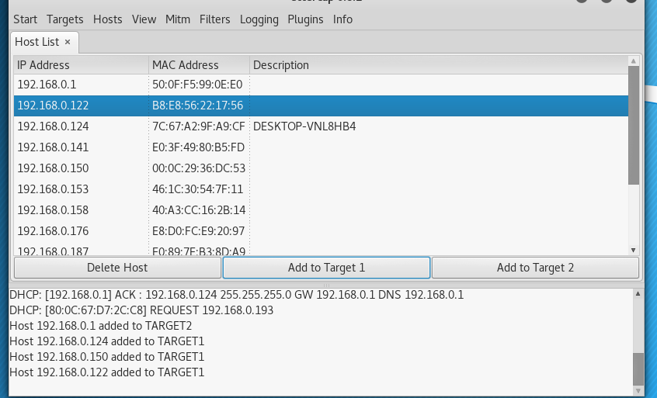Open the Hosts menu
This screenshot has height=398, width=657.
coord(108,19)
